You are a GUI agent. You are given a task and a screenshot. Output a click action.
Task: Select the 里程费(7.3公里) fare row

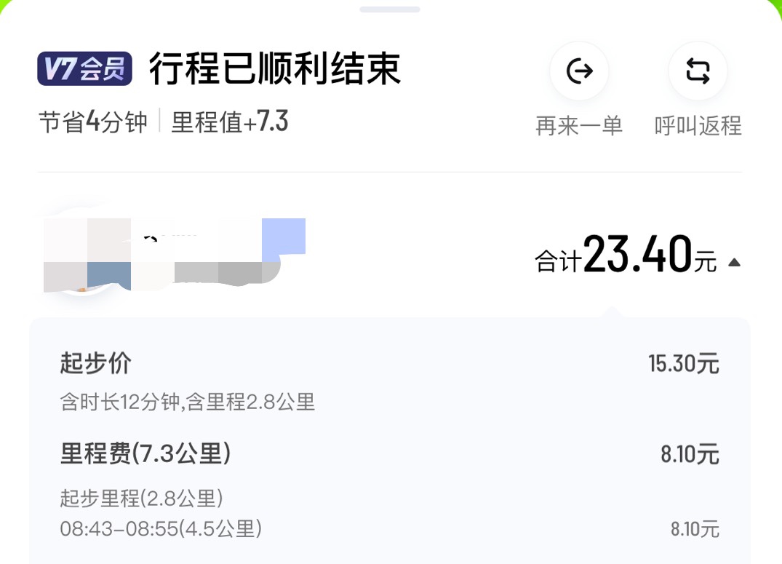390,454
